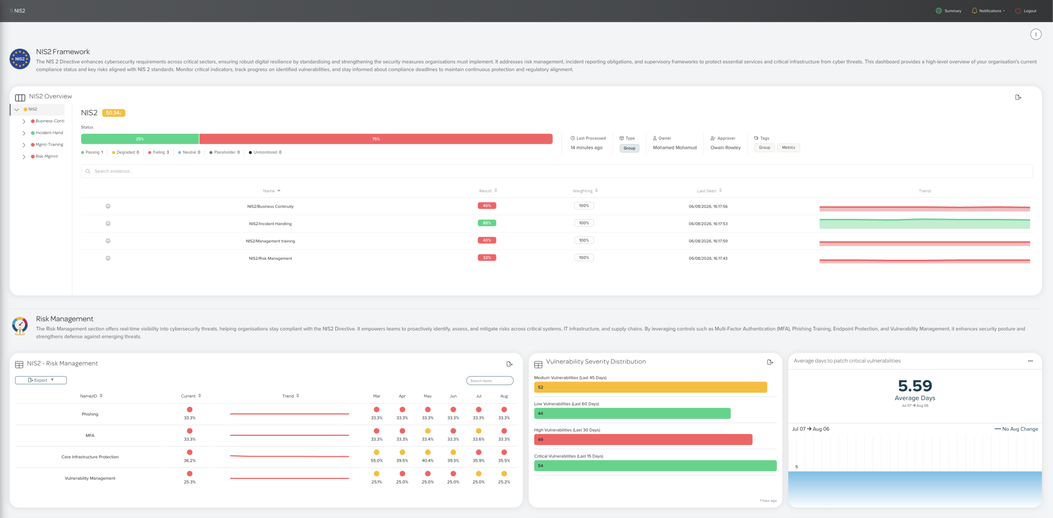Click the NIS2 Overview export icon
This screenshot has width=1053, height=518.
tap(1018, 97)
